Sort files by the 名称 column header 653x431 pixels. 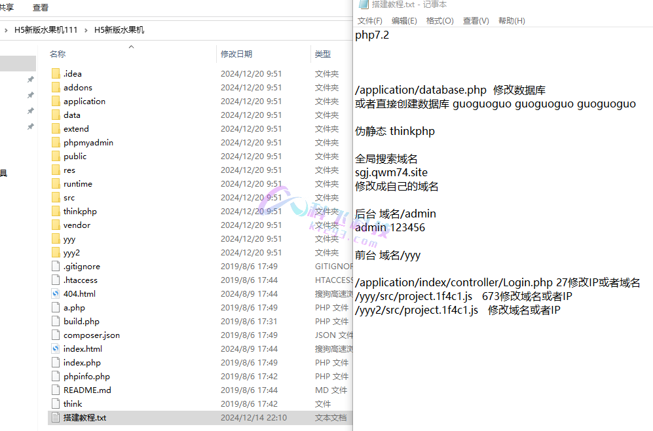pos(58,54)
